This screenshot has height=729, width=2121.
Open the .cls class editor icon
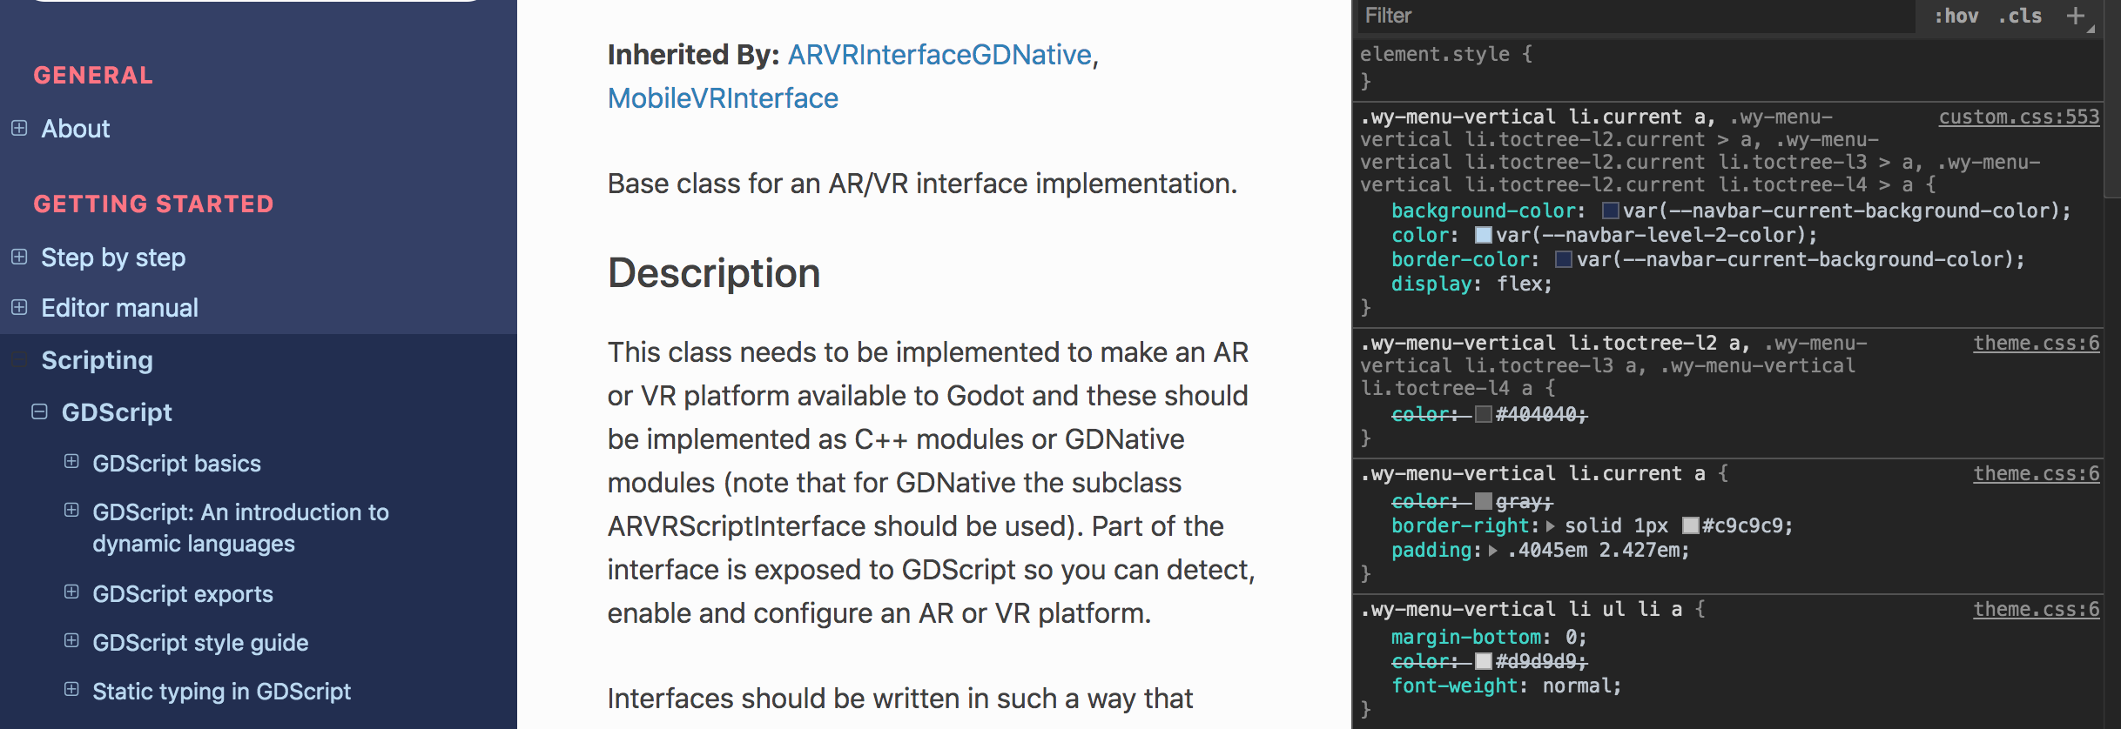[x=2020, y=16]
